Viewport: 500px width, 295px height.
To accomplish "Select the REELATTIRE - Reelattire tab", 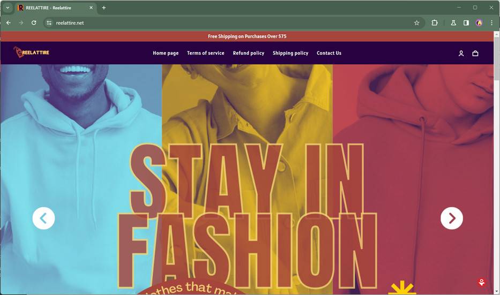I will pos(55,7).
